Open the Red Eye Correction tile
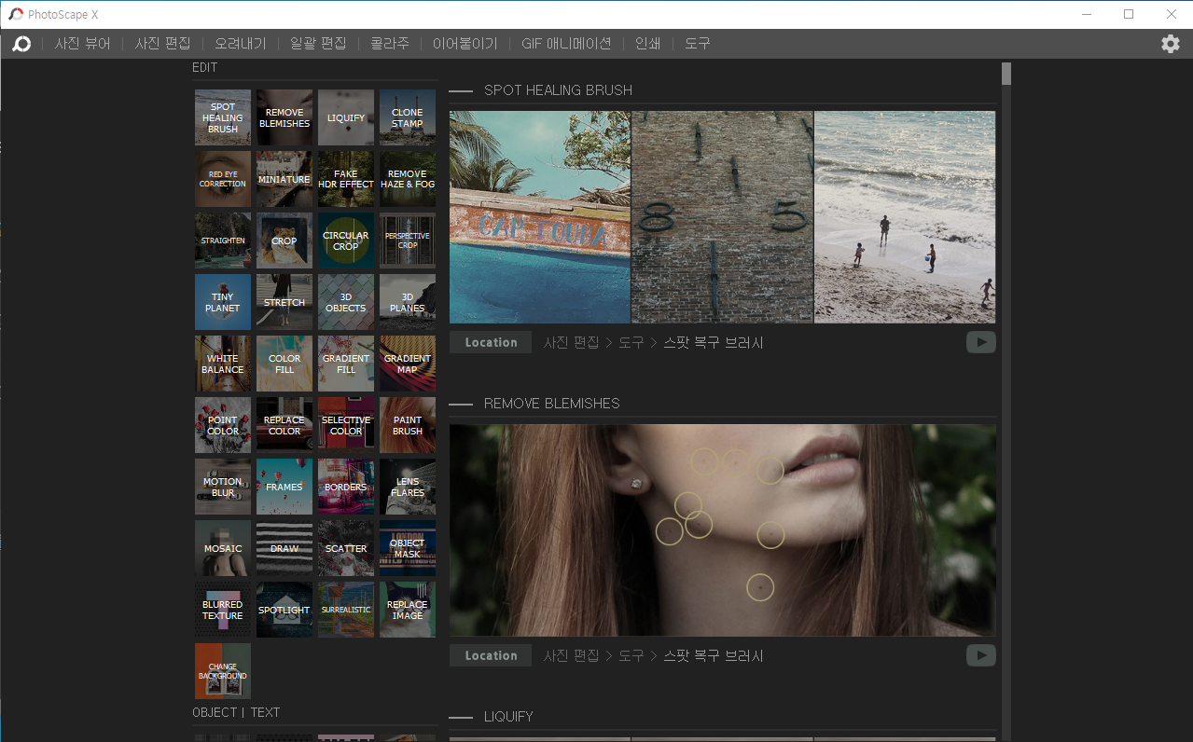Viewport: 1193px width, 742px height. tap(223, 179)
